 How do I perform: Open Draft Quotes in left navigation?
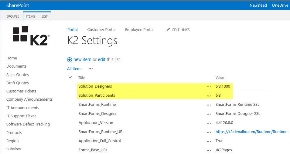(x=18, y=83)
